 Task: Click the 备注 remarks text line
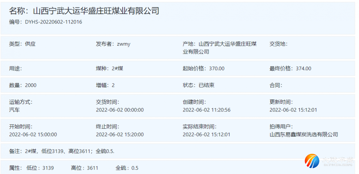(x=62, y=151)
